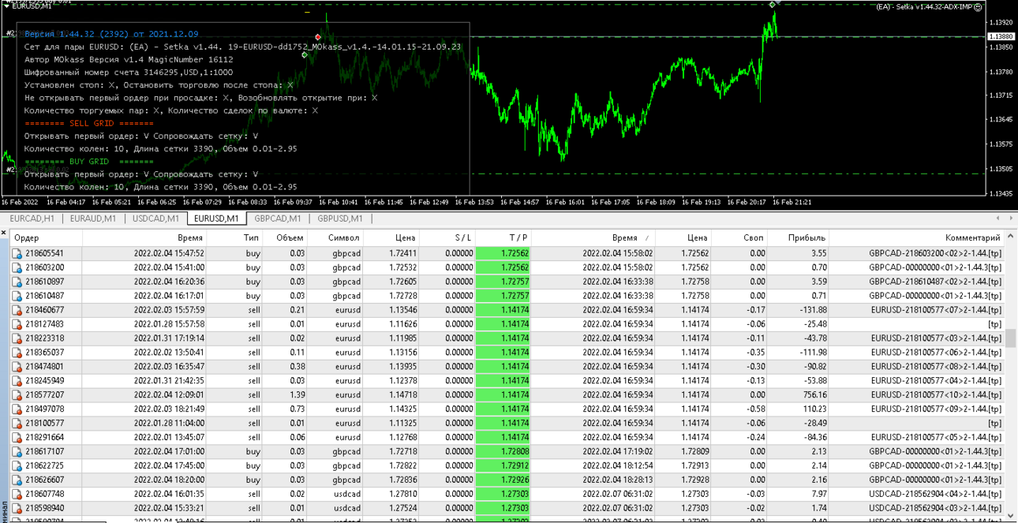This screenshot has height=523, width=1018.
Task: Click the order icon in row 218245949
Action: [17, 382]
